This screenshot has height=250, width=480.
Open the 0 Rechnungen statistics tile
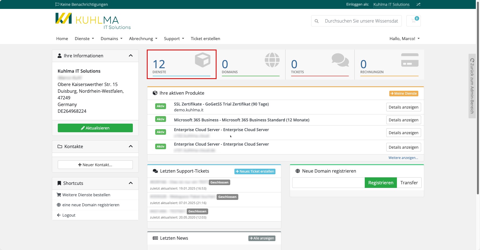(x=389, y=64)
